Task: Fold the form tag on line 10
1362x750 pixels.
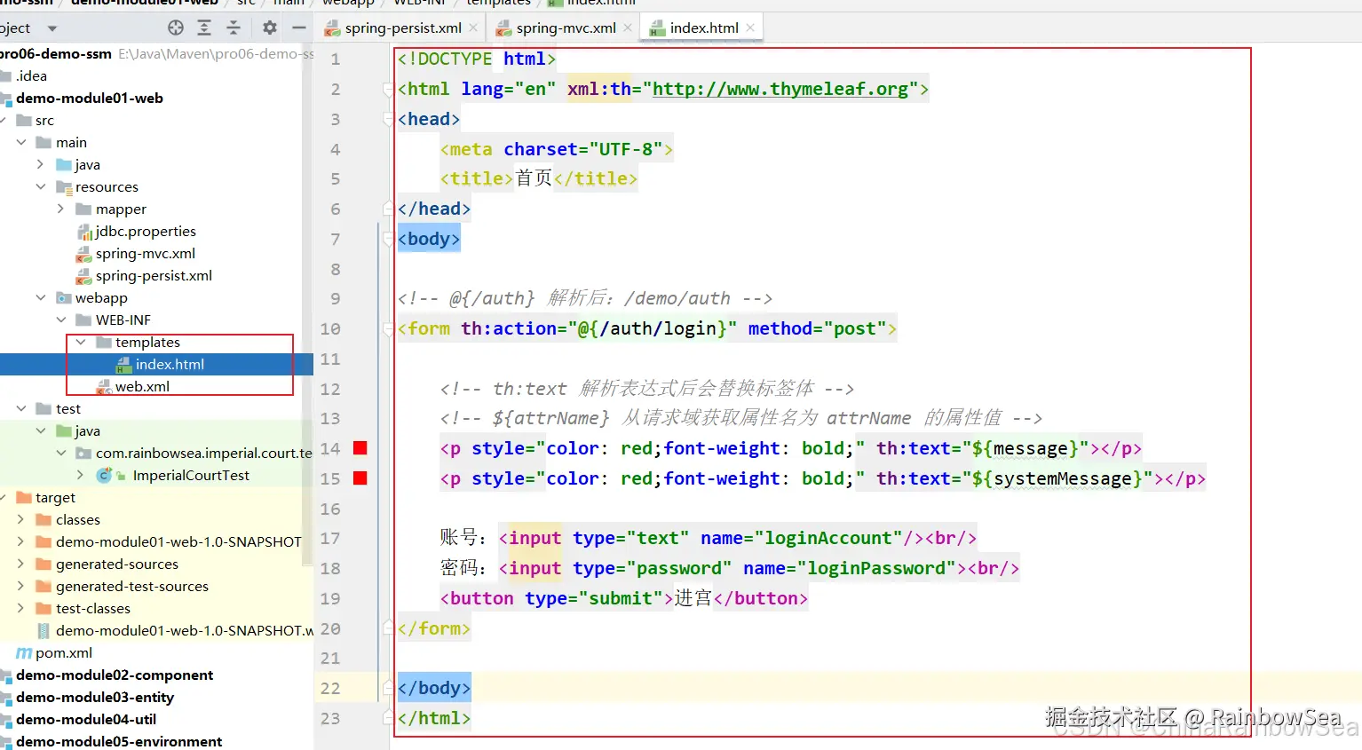Action: point(388,328)
